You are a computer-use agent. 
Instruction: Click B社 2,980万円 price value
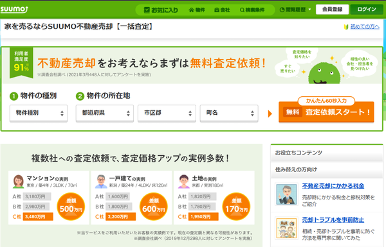tap(36, 207)
